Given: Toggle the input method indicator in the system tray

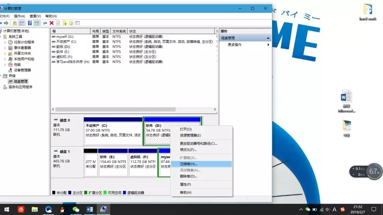Looking at the screenshot, I should coord(334,209).
